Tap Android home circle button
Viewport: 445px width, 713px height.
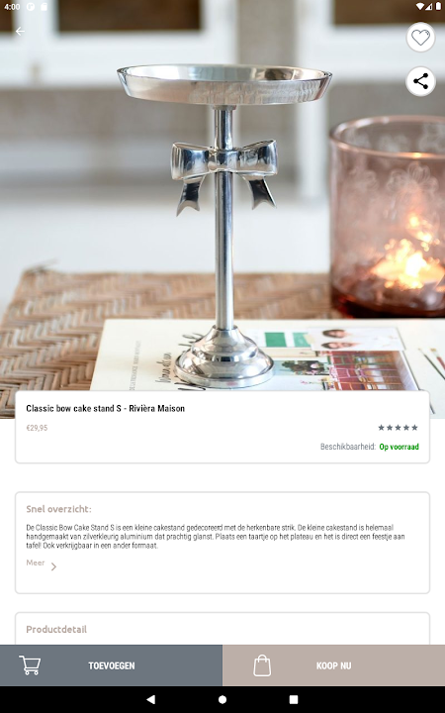tap(222, 699)
